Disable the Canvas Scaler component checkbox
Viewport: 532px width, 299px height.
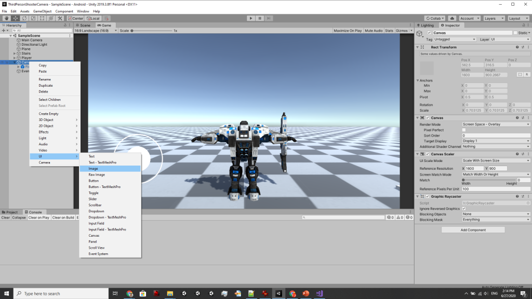pos(428,154)
